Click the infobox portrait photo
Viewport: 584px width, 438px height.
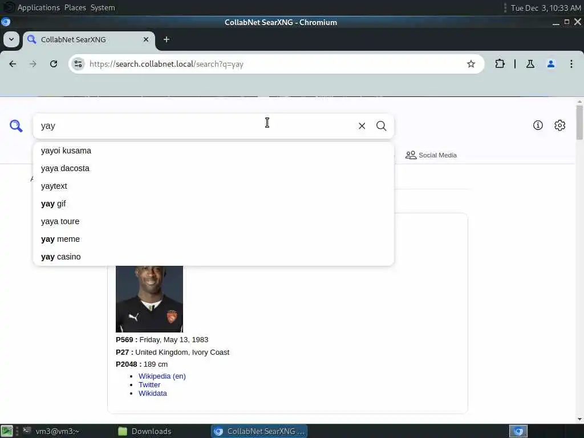pos(149,299)
